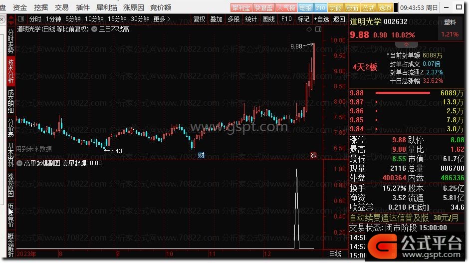Toggle side panel icon left of 分时

[21, 19]
